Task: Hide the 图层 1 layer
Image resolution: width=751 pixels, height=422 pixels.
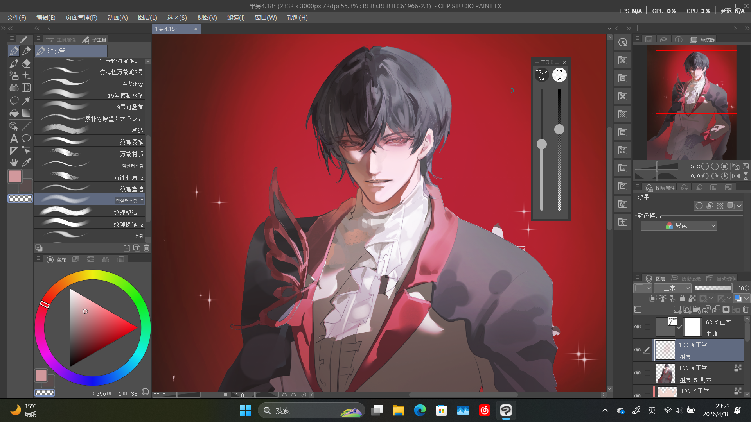Action: coord(638,350)
